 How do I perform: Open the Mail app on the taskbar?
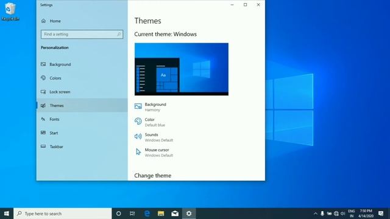click(175, 214)
